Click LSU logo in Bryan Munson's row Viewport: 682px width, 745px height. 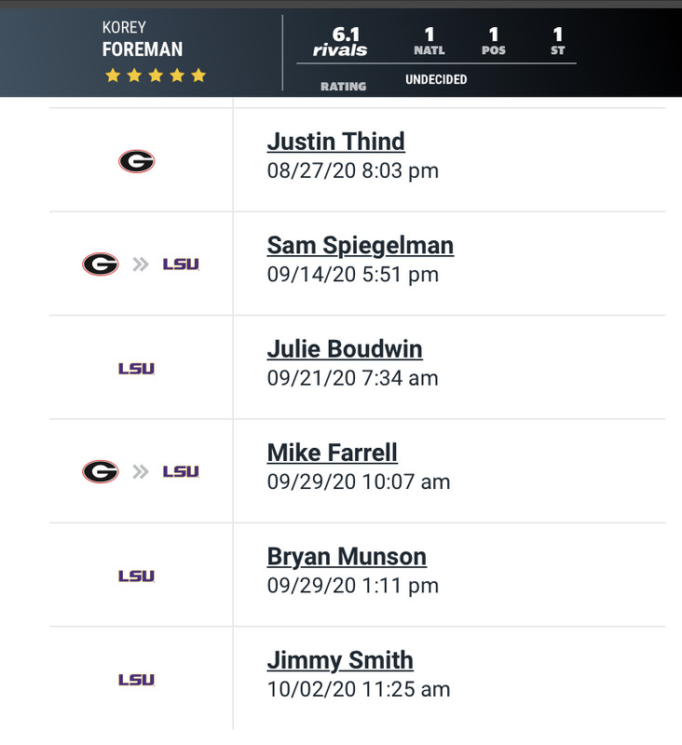(x=136, y=576)
